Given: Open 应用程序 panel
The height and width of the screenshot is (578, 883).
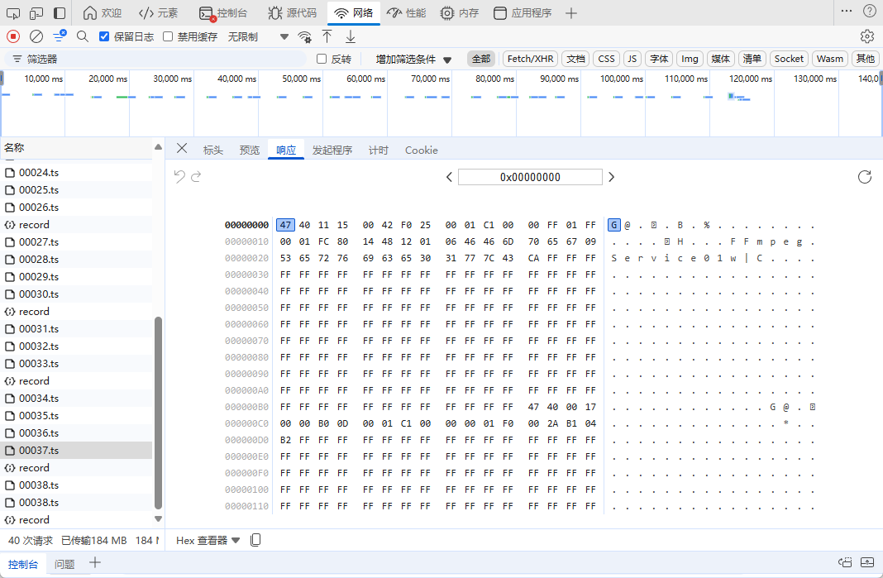Looking at the screenshot, I should coord(523,13).
